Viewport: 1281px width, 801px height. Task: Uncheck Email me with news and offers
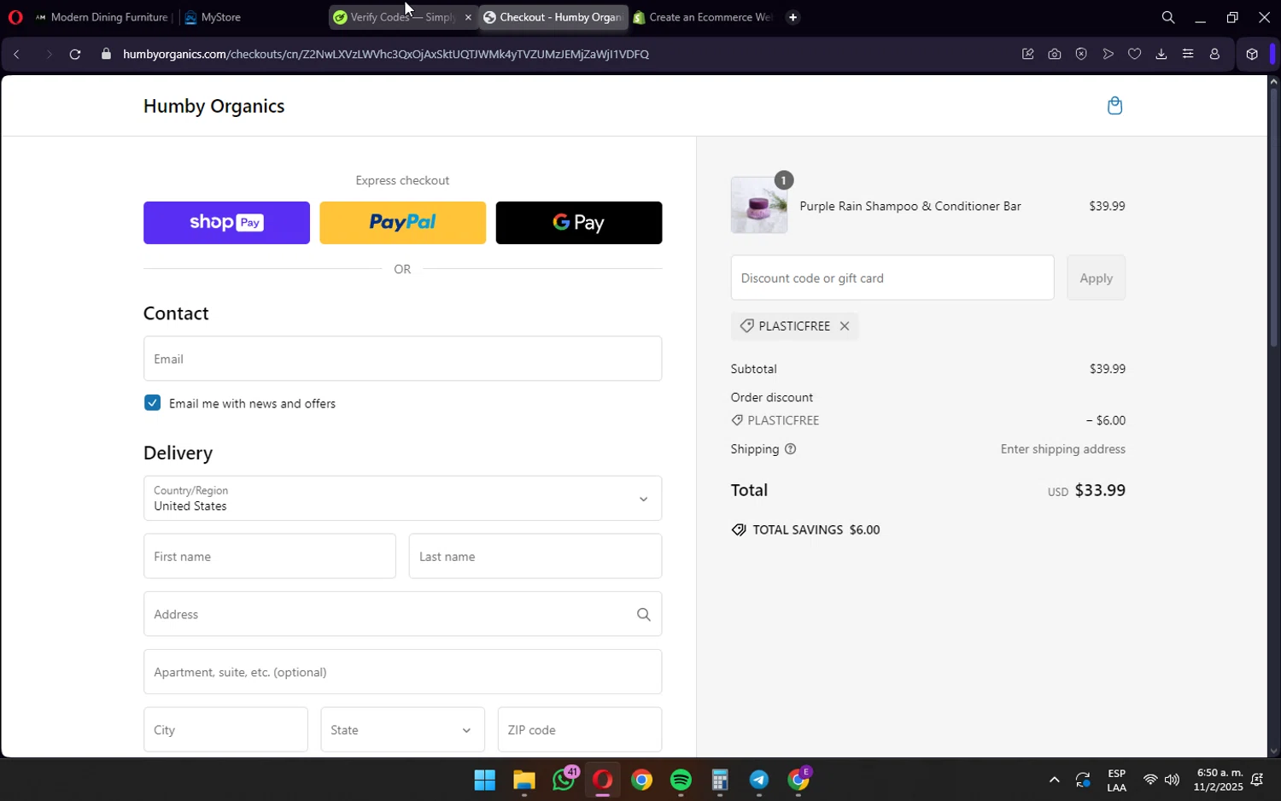pos(152,403)
